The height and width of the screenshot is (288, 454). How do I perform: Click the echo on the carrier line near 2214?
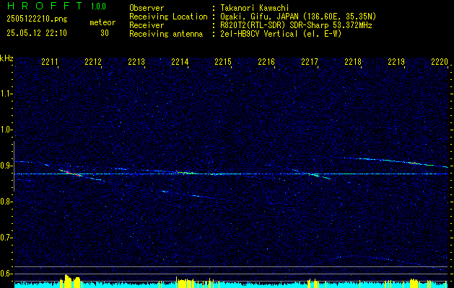tap(186, 173)
